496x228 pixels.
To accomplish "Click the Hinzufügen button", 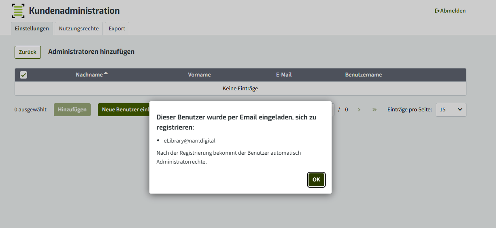I will [72, 110].
